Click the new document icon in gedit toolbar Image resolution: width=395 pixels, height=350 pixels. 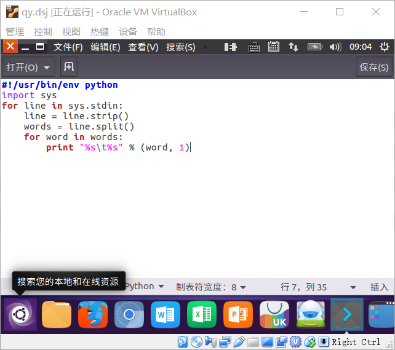[69, 67]
